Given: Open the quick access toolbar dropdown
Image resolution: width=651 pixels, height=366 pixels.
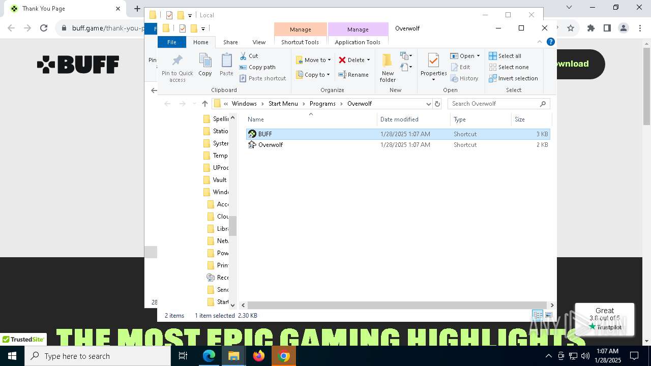Looking at the screenshot, I should point(203,28).
